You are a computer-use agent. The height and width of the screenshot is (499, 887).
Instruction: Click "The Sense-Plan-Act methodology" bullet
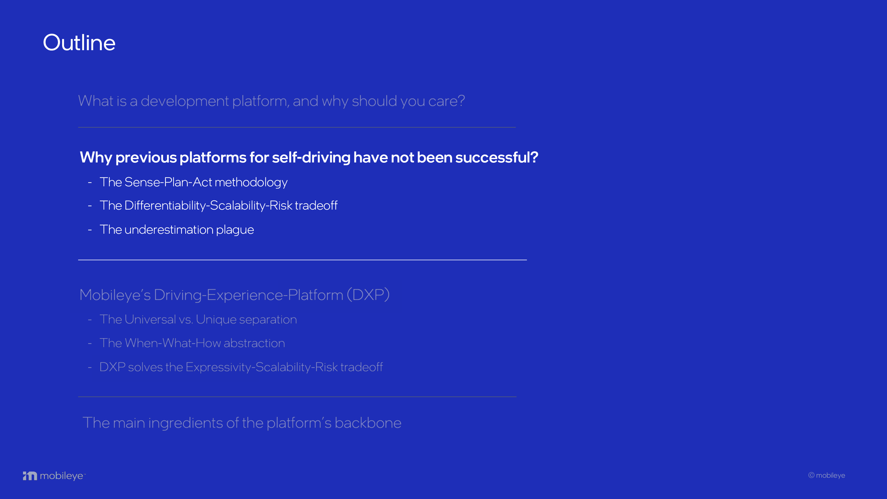pos(194,182)
